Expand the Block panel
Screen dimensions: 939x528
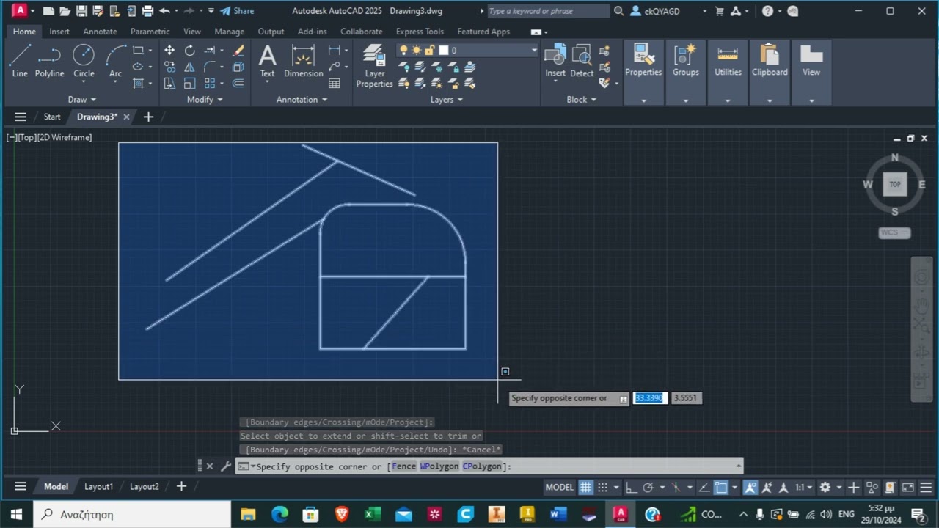pos(582,100)
